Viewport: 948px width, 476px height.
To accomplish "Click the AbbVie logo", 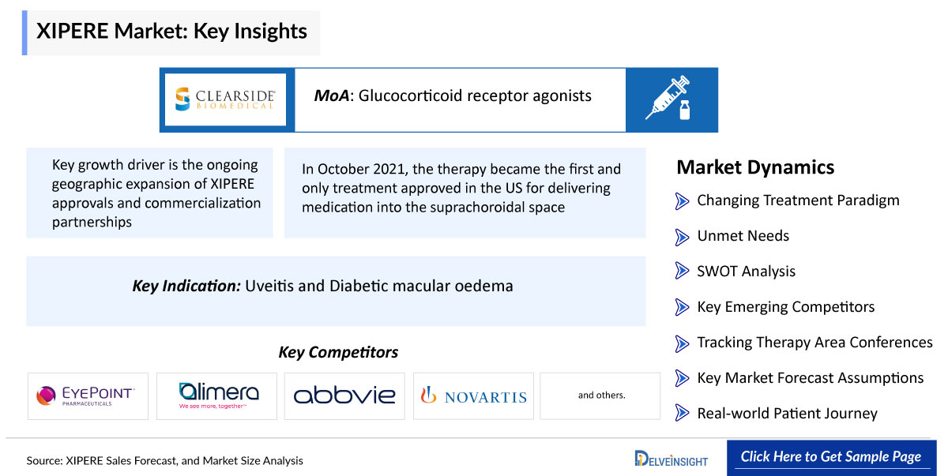I will coord(344,395).
